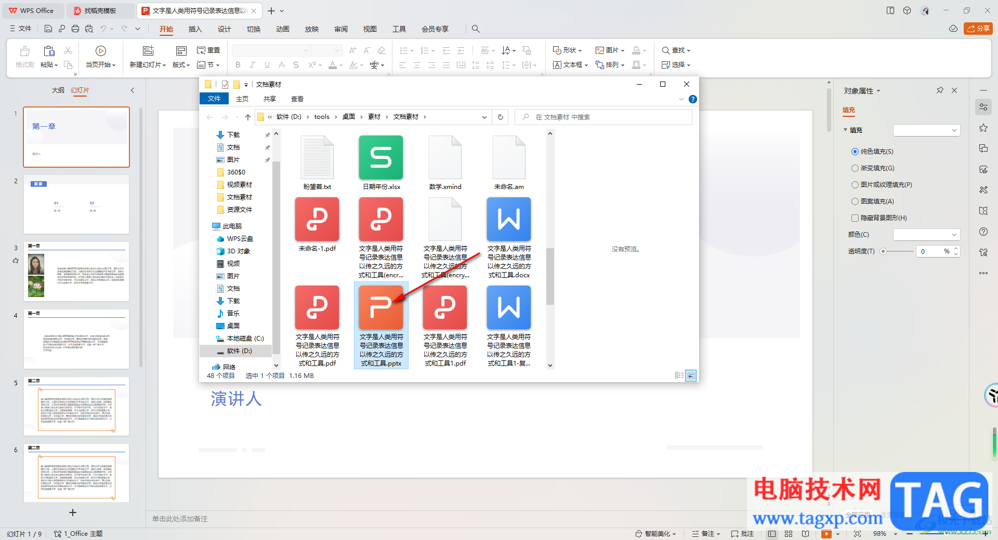Image resolution: width=998 pixels, height=540 pixels.
Task: Toggle Underline formatting in the ribbon
Action: [267, 65]
